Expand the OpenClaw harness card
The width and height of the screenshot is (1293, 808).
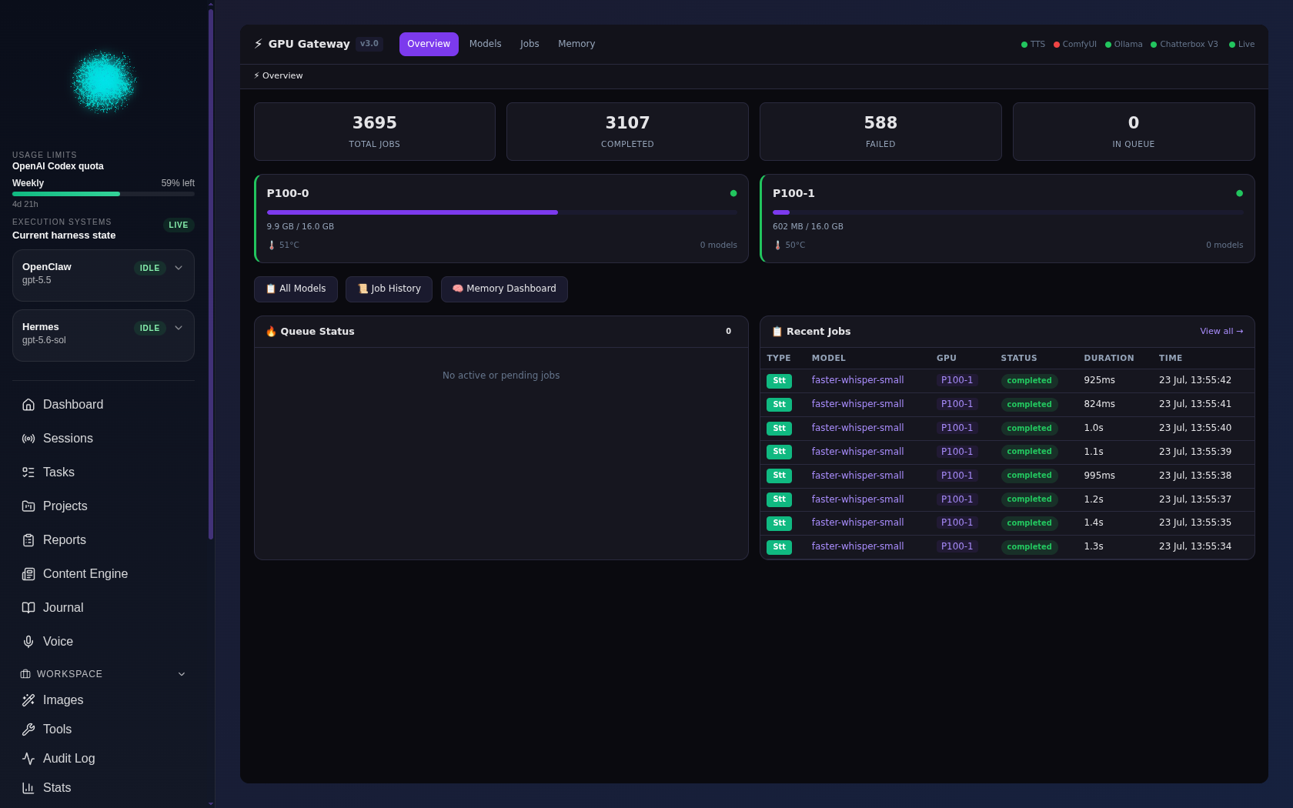[179, 268]
